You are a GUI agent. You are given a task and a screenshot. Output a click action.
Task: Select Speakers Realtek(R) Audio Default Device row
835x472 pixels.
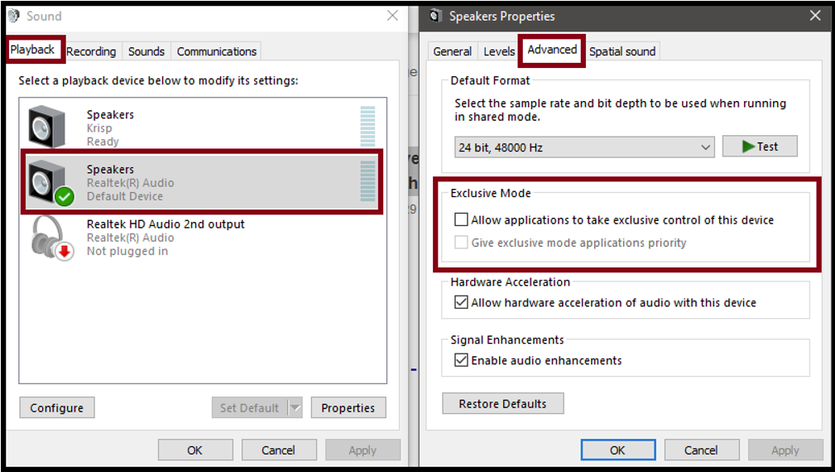[203, 181]
